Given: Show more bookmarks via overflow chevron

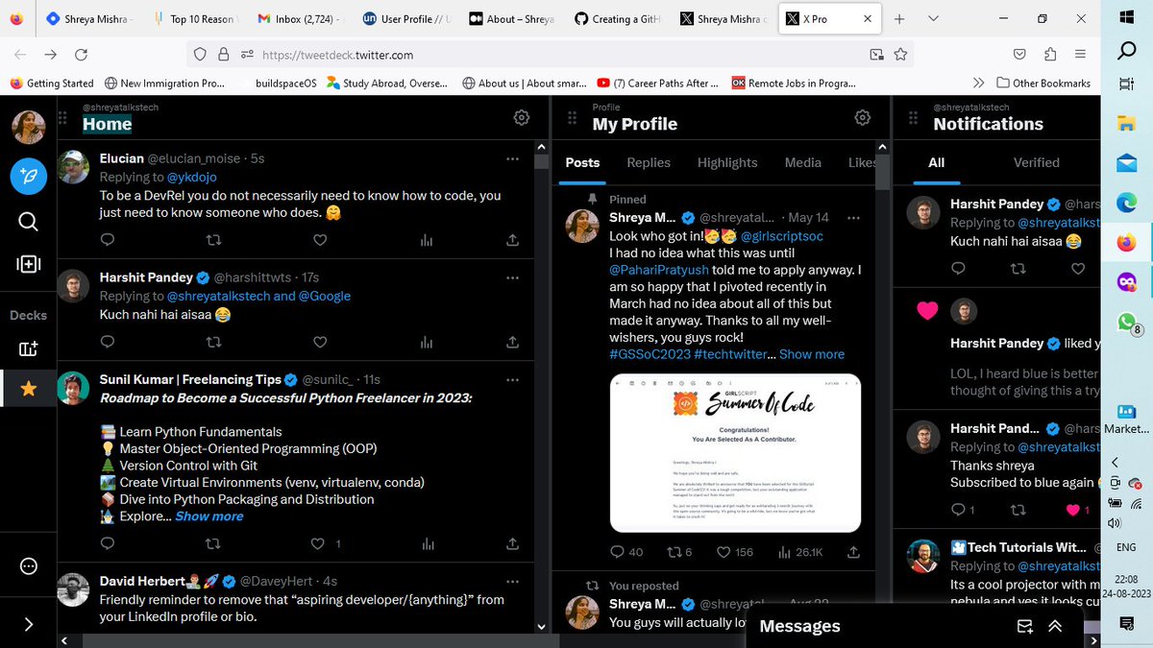Looking at the screenshot, I should tap(978, 83).
